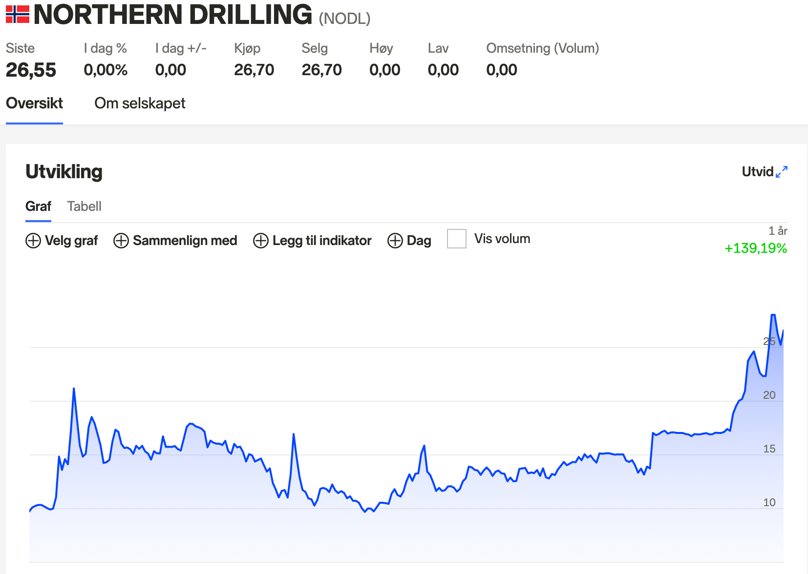Image resolution: width=808 pixels, height=574 pixels.
Task: Click the Norwegian flag icon
Action: [x=18, y=15]
